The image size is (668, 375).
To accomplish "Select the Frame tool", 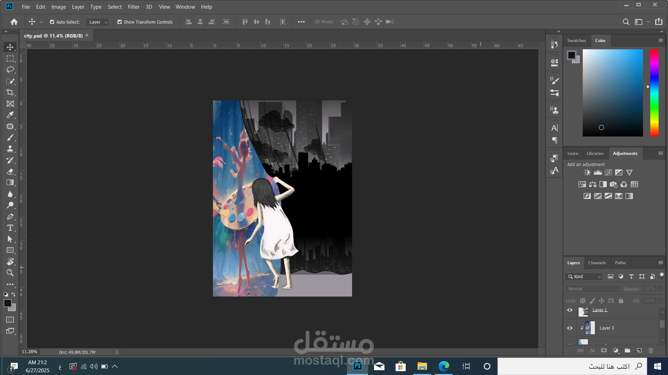I will click(x=10, y=104).
